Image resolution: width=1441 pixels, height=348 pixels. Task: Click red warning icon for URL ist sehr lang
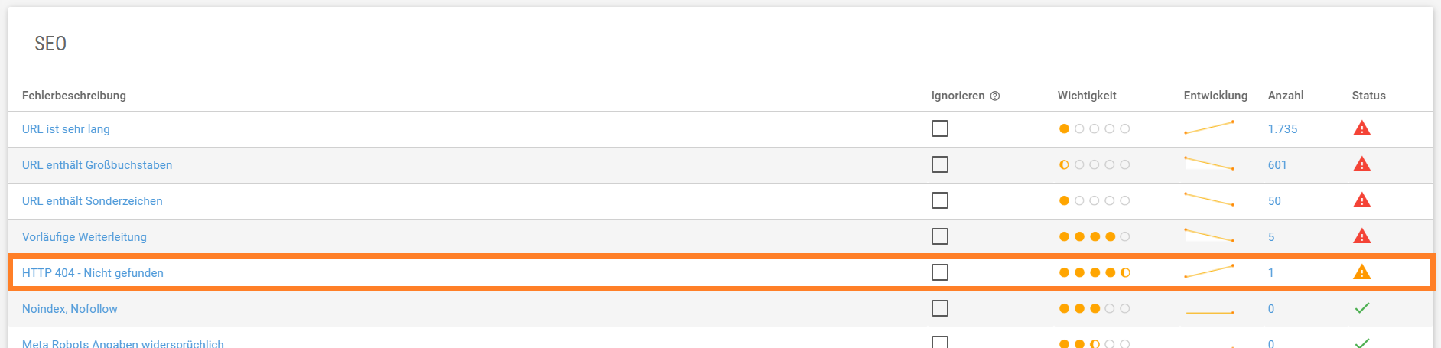(x=1361, y=128)
